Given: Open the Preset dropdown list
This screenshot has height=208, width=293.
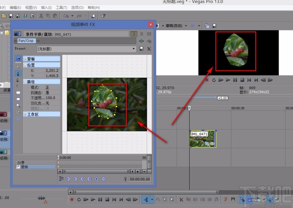Looking at the screenshot, I should [134, 49].
